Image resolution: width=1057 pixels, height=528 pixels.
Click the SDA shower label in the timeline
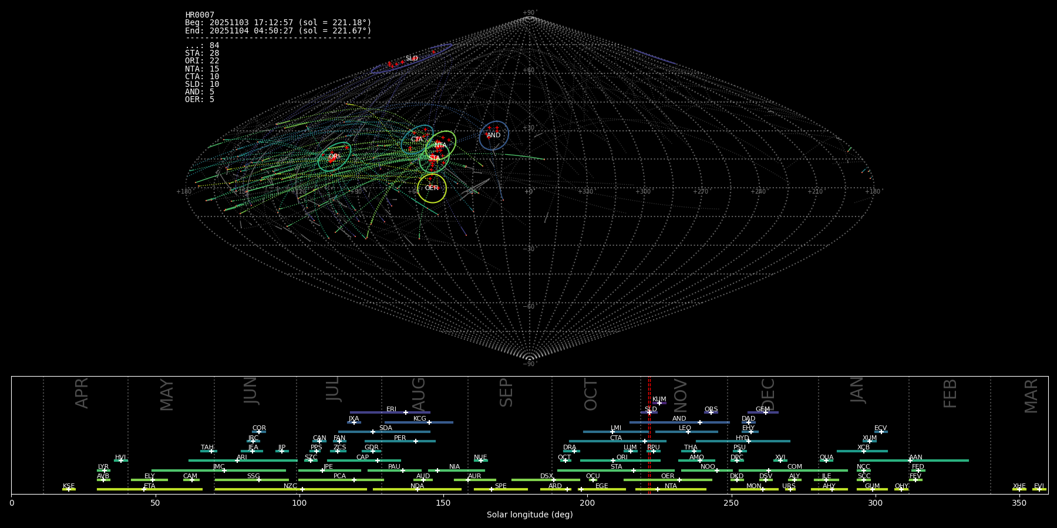[386, 428]
